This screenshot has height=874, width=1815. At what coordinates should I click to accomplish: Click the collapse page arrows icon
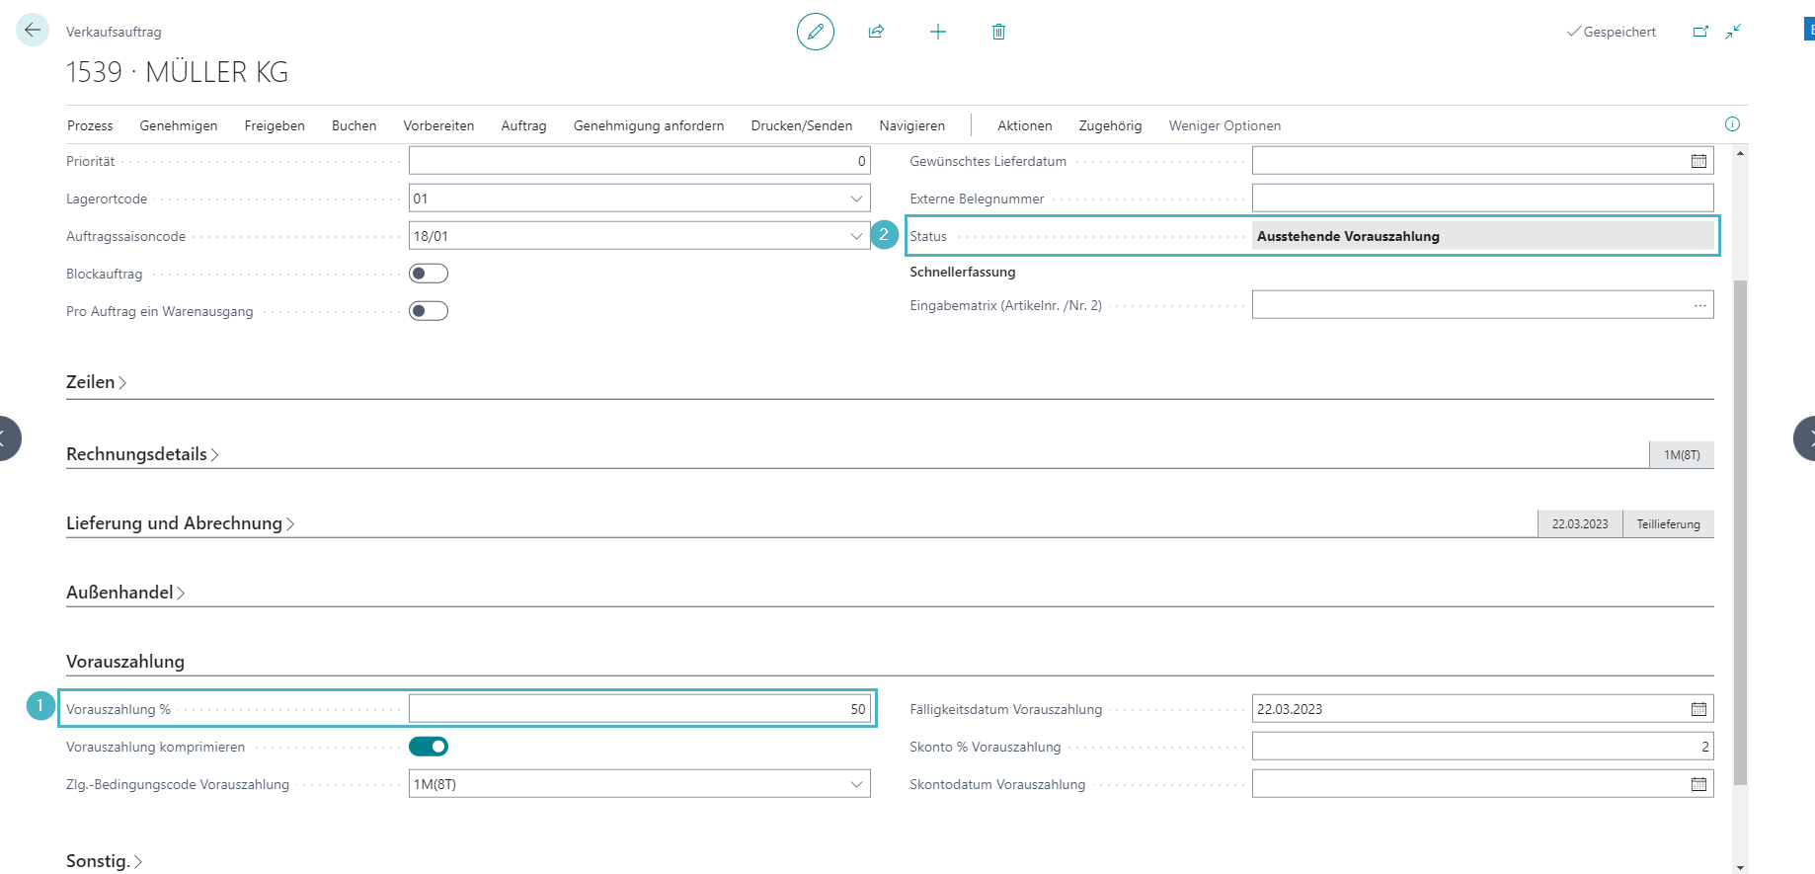pyautogui.click(x=1733, y=32)
